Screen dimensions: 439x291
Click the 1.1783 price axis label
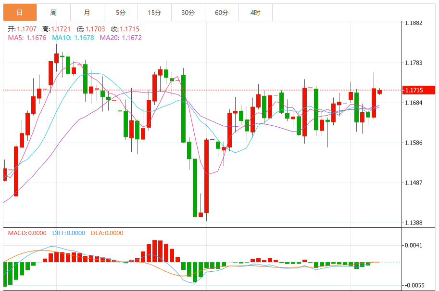[x=414, y=63]
